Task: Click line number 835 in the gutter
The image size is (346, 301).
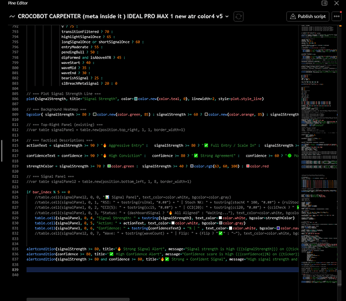Action: click(15, 249)
